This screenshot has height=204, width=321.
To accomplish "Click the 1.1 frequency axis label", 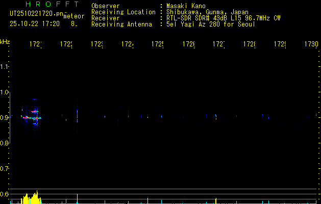I will 4,66.
